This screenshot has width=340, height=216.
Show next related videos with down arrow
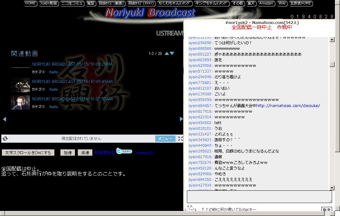point(172,53)
